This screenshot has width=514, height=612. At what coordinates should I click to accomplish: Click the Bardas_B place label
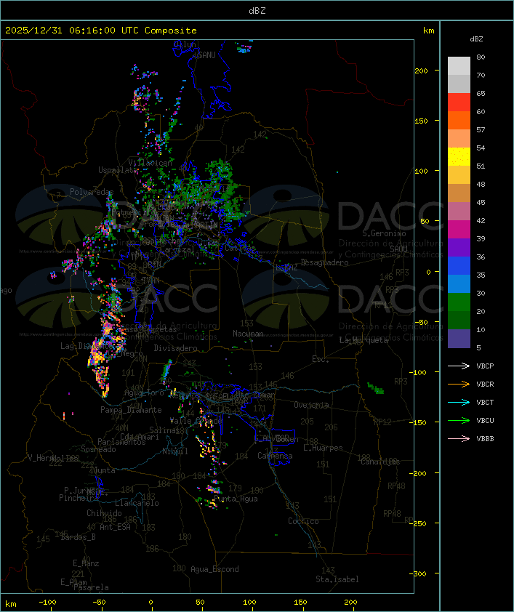click(78, 537)
